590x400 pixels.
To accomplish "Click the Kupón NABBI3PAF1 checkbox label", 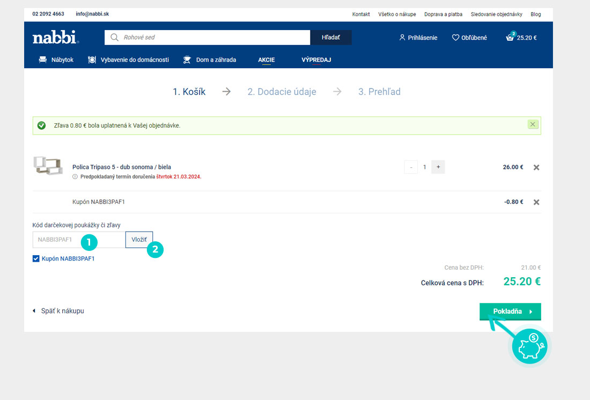I will pyautogui.click(x=68, y=258).
